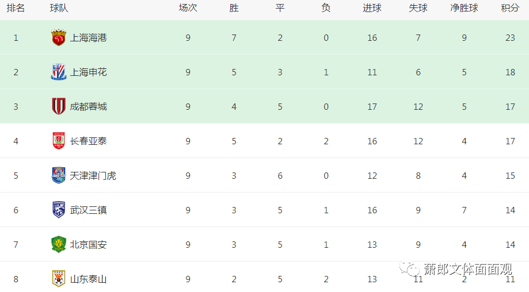Click the 失球 column header
529x292 pixels.
(x=418, y=7)
